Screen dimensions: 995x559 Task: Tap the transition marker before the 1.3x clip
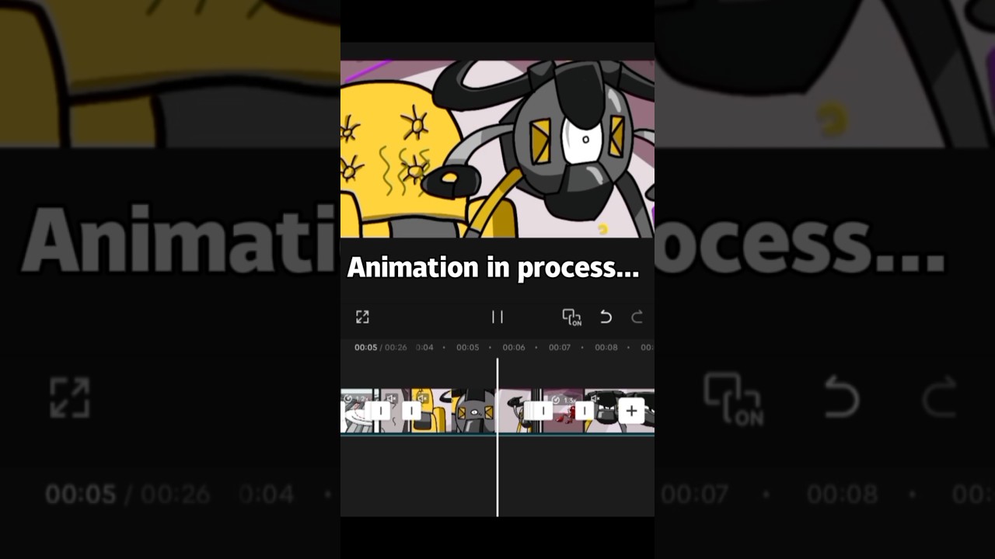[x=543, y=411]
